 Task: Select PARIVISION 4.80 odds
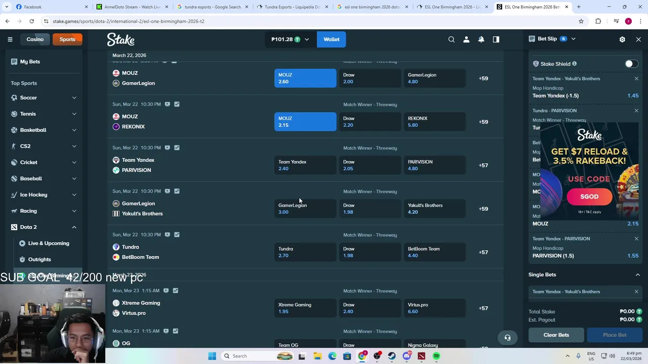[x=434, y=165]
